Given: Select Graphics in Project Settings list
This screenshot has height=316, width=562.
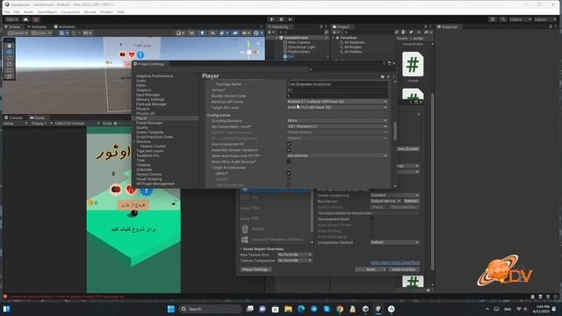Looking at the screenshot, I should coord(144,90).
